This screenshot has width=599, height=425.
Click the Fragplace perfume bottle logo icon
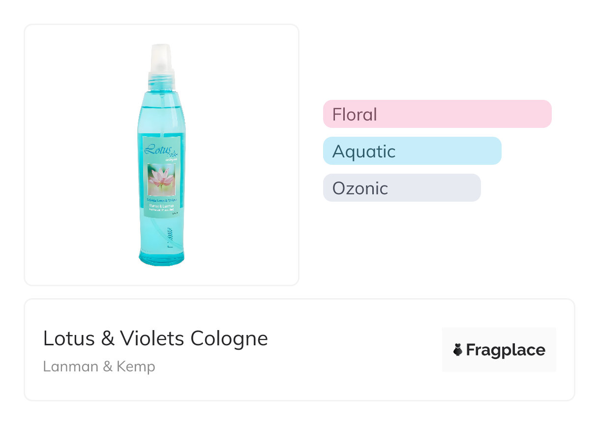[458, 350]
